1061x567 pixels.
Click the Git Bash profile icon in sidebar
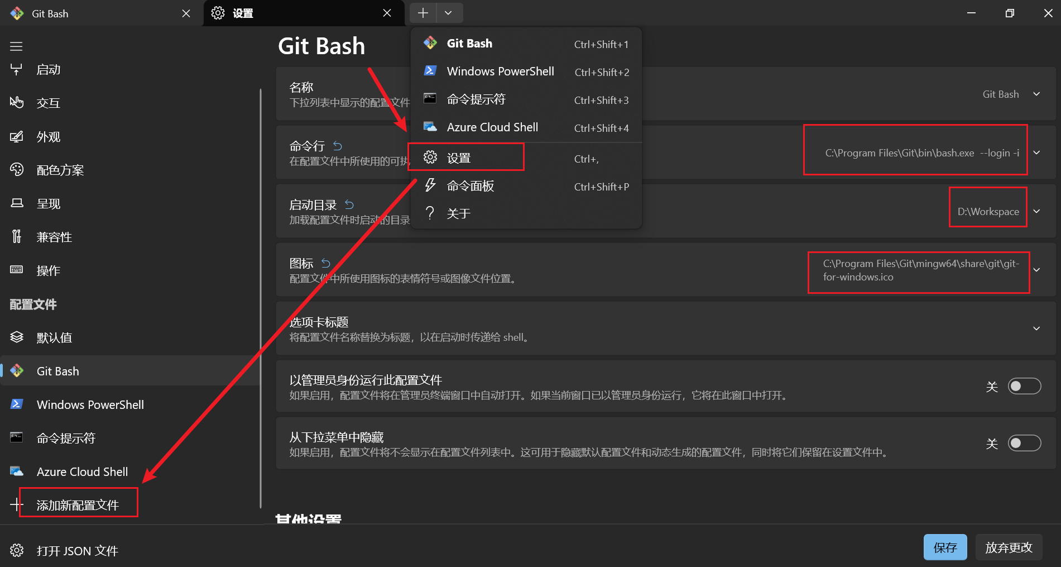click(x=17, y=370)
